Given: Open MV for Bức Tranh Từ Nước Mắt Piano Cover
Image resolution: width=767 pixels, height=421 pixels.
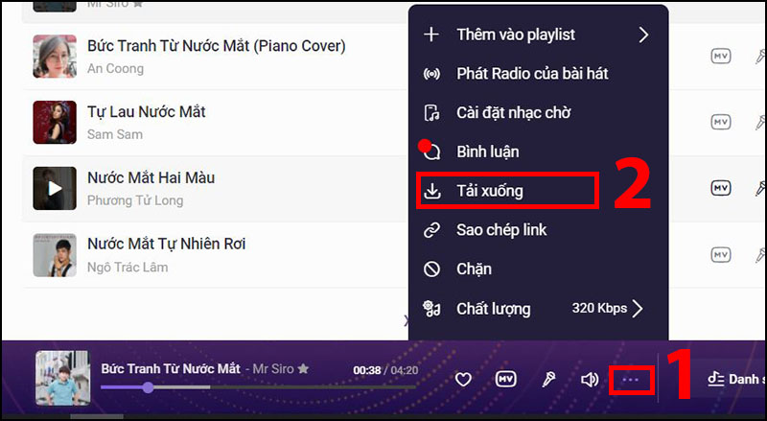Looking at the screenshot, I should click(721, 57).
